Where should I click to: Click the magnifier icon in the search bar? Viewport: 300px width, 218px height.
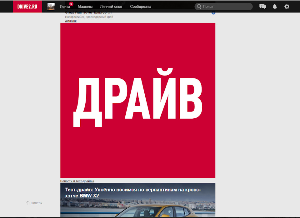[x=199, y=6]
